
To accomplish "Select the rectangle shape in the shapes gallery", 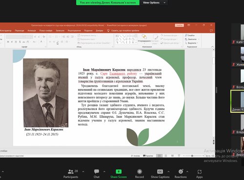I will pyautogui.click(x=126, y=36).
